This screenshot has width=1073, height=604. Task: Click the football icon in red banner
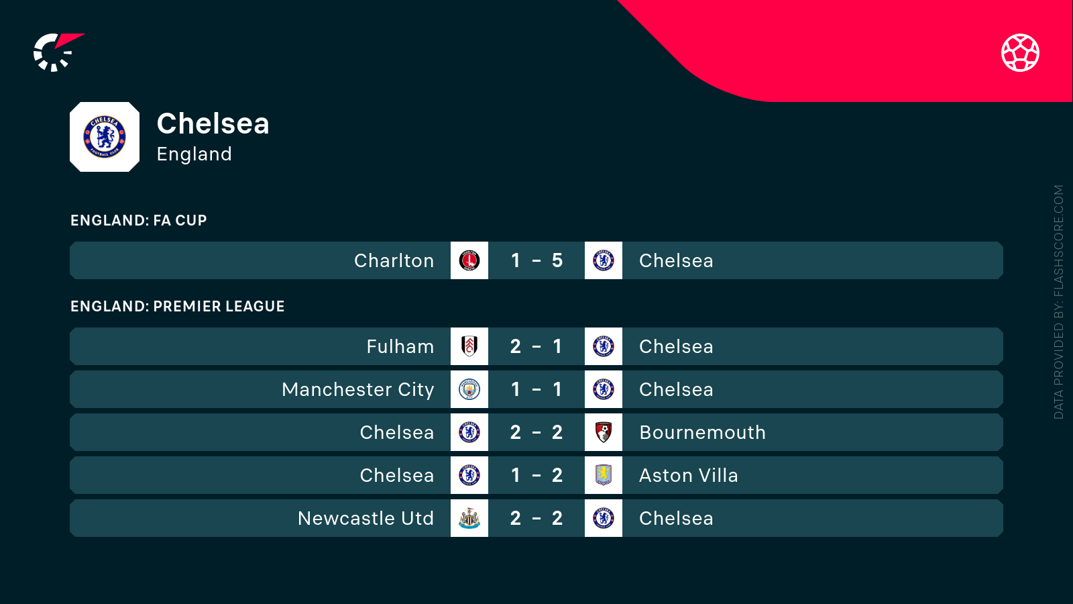pos(1020,52)
